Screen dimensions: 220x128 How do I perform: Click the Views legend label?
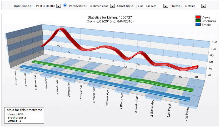(x=206, y=17)
